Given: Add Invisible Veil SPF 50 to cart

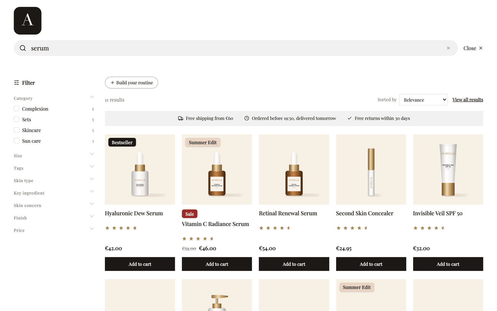Looking at the screenshot, I should click(448, 264).
